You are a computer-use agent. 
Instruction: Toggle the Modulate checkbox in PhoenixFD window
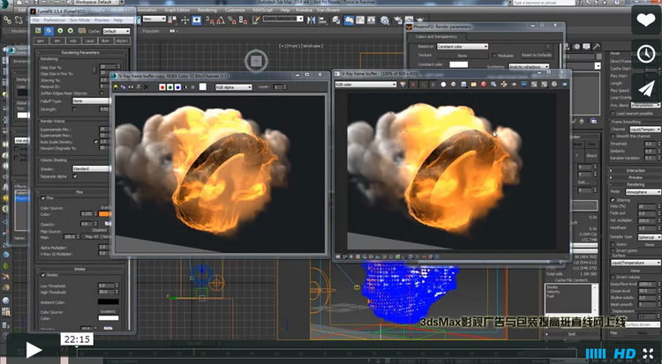pos(494,56)
